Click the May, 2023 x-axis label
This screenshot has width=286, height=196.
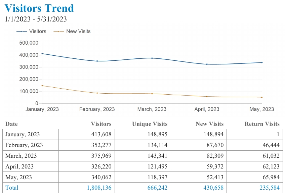[262, 109]
